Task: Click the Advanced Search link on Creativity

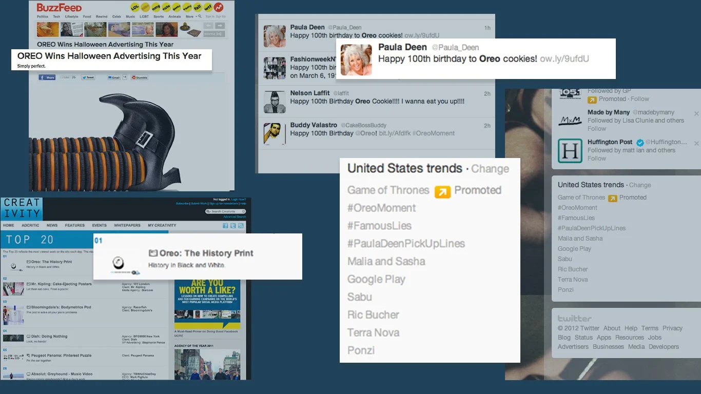Action: pos(235,217)
